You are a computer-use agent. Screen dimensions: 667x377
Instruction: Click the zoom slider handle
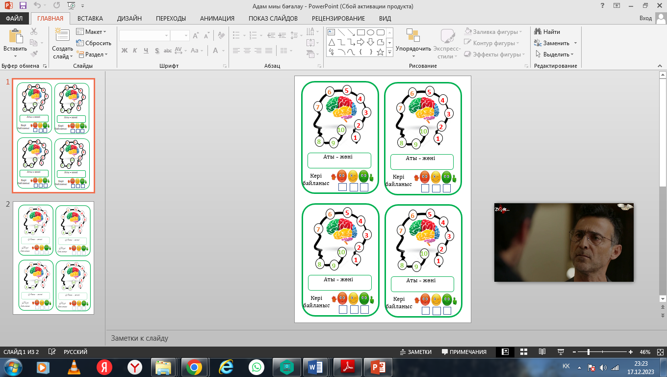pos(588,352)
